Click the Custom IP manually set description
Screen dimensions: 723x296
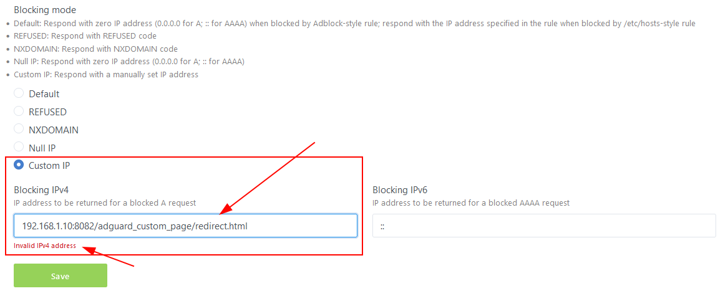(106, 75)
